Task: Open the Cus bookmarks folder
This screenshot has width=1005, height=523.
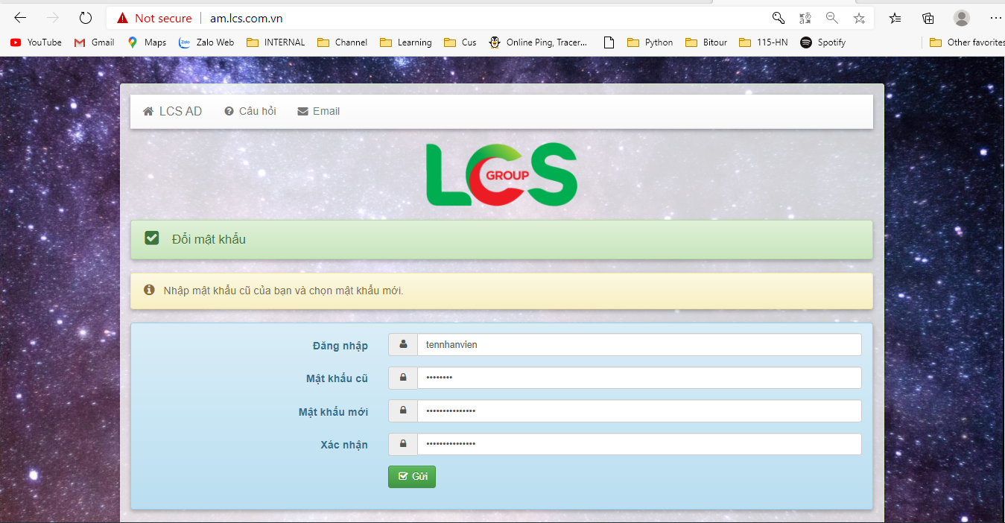Action: coord(460,42)
